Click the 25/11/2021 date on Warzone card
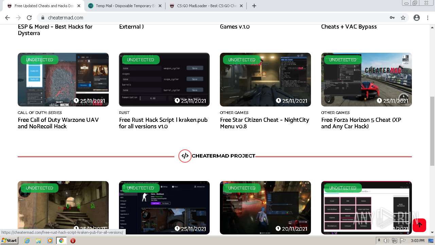The image size is (435, 245). click(89, 101)
